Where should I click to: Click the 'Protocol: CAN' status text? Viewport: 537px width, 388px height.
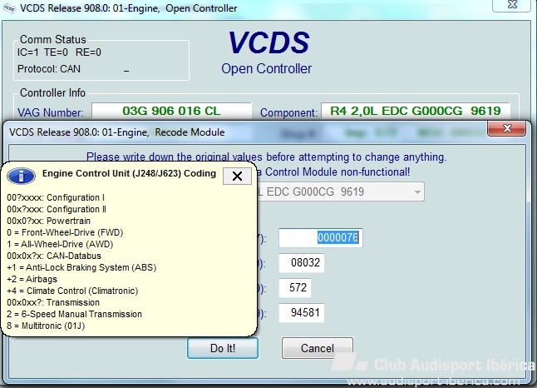(49, 69)
